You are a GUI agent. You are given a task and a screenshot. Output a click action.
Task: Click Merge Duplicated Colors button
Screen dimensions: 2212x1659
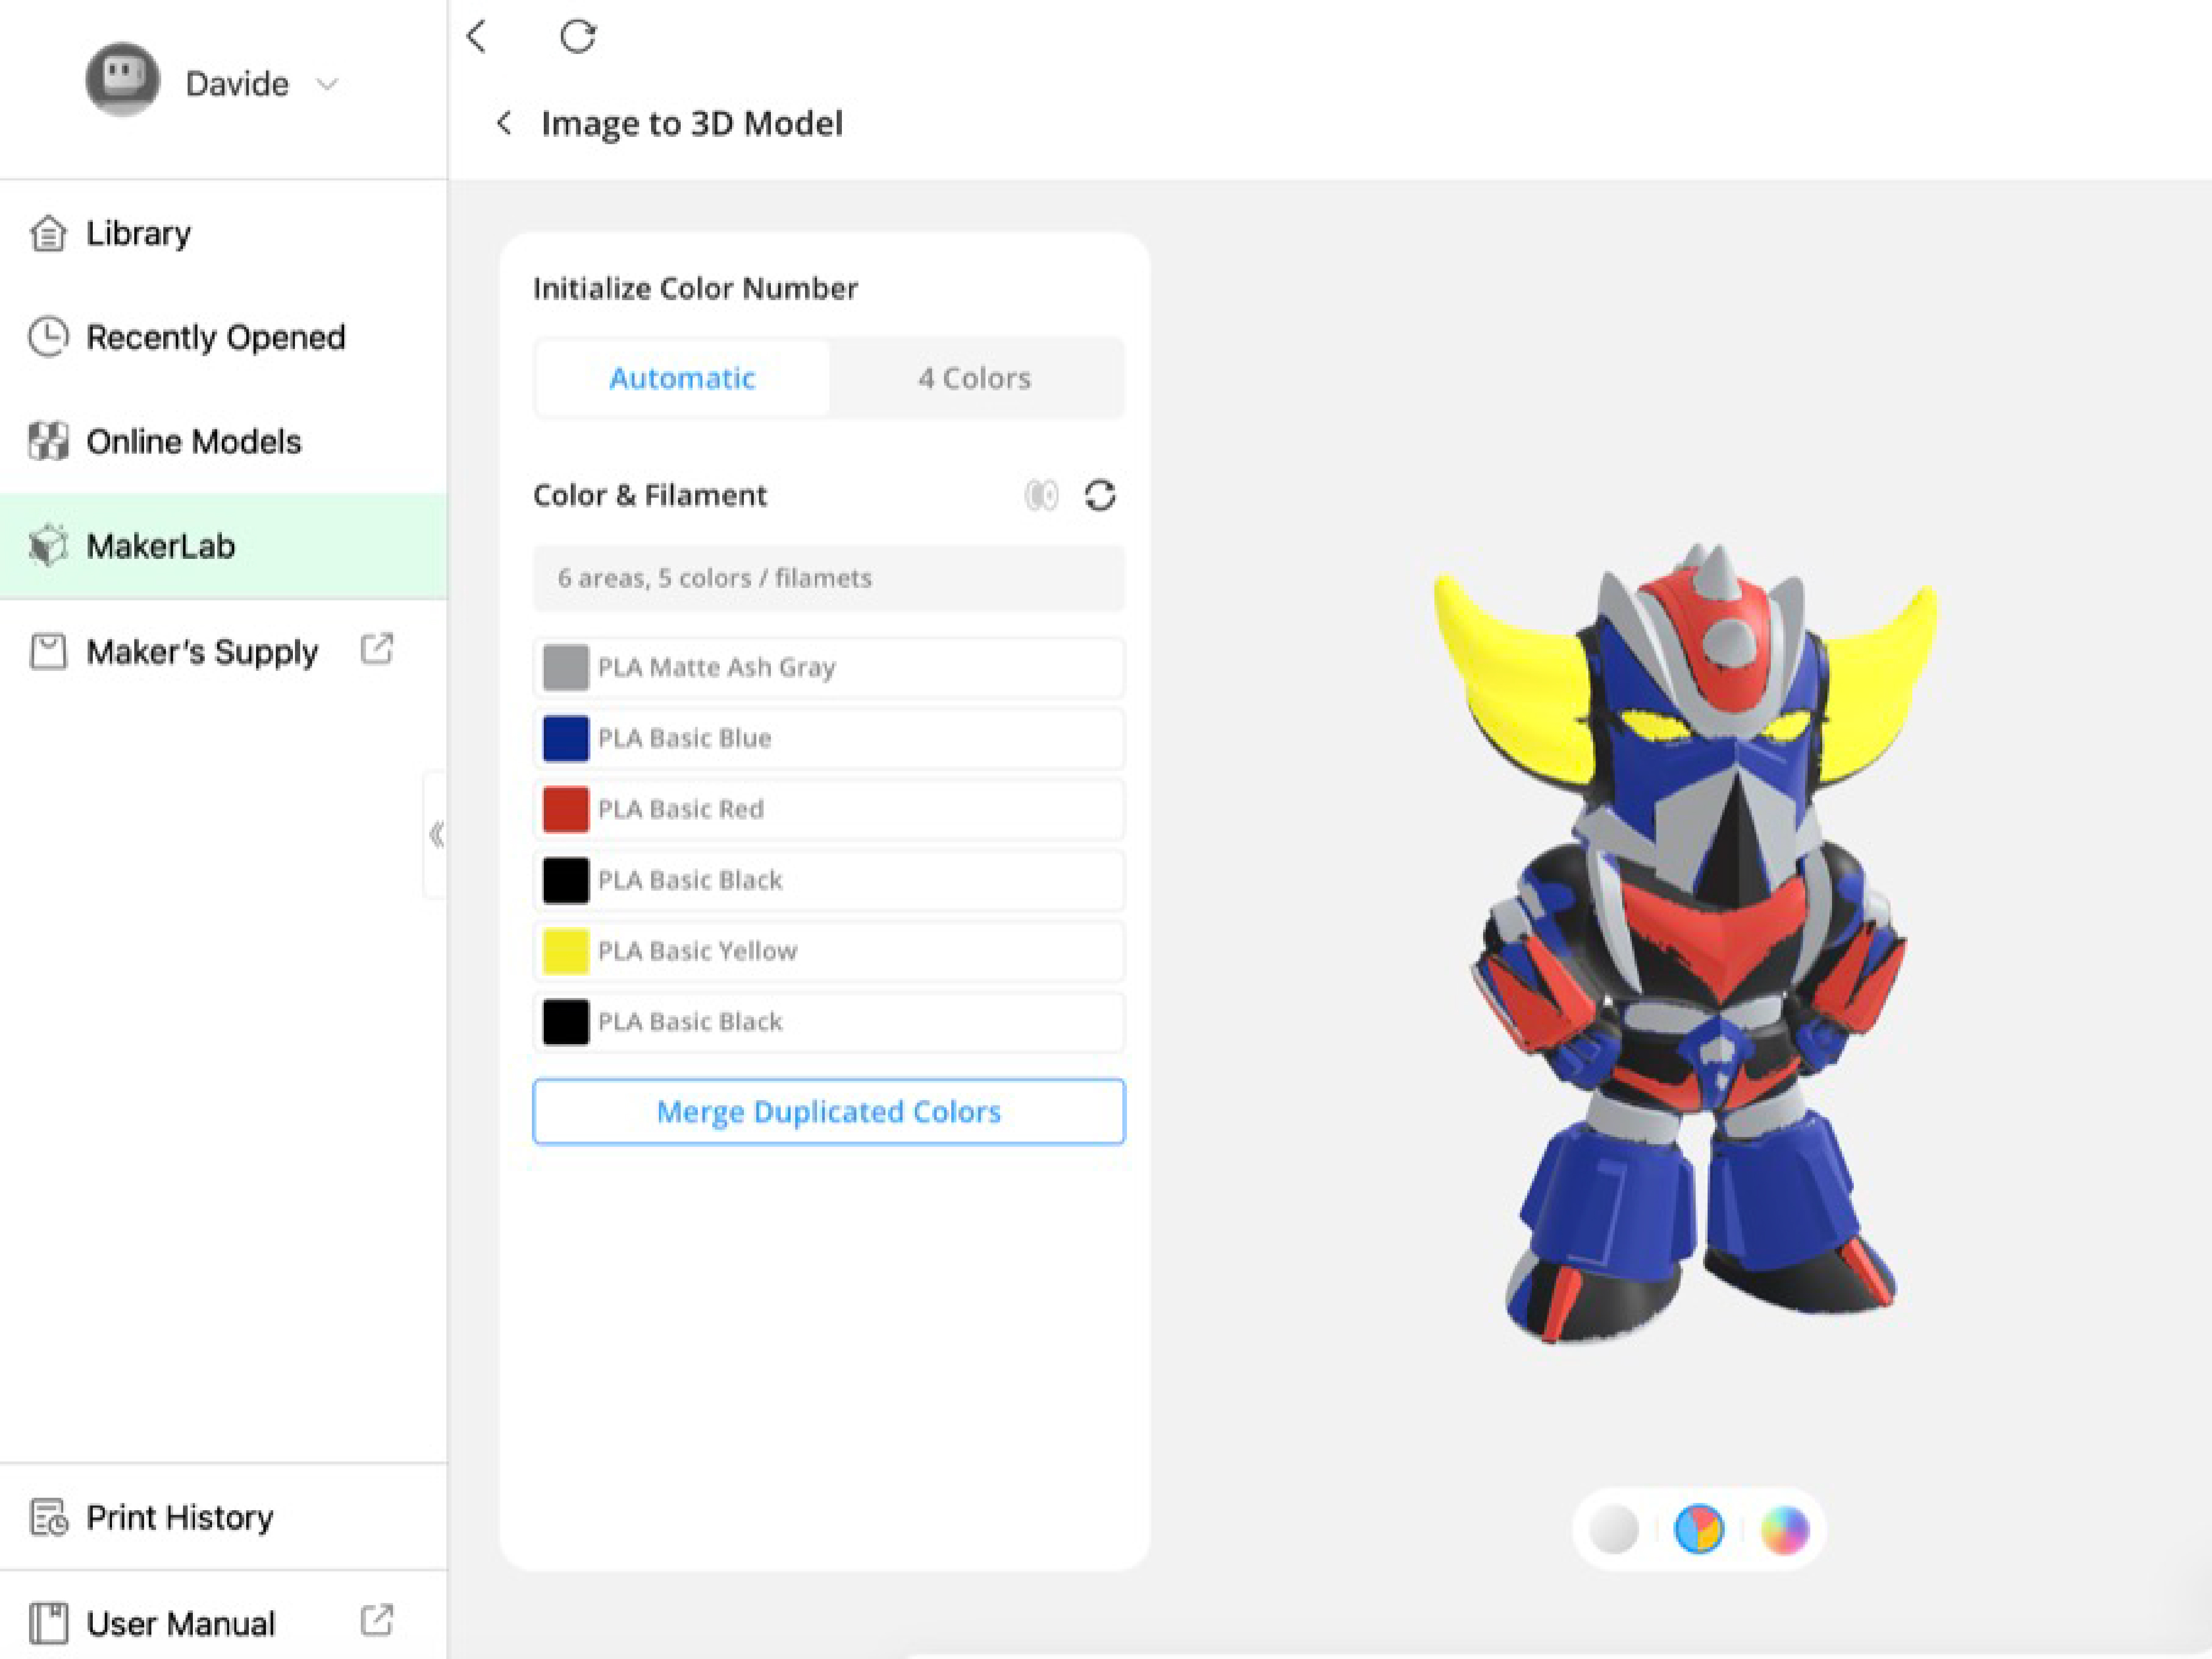point(828,1111)
